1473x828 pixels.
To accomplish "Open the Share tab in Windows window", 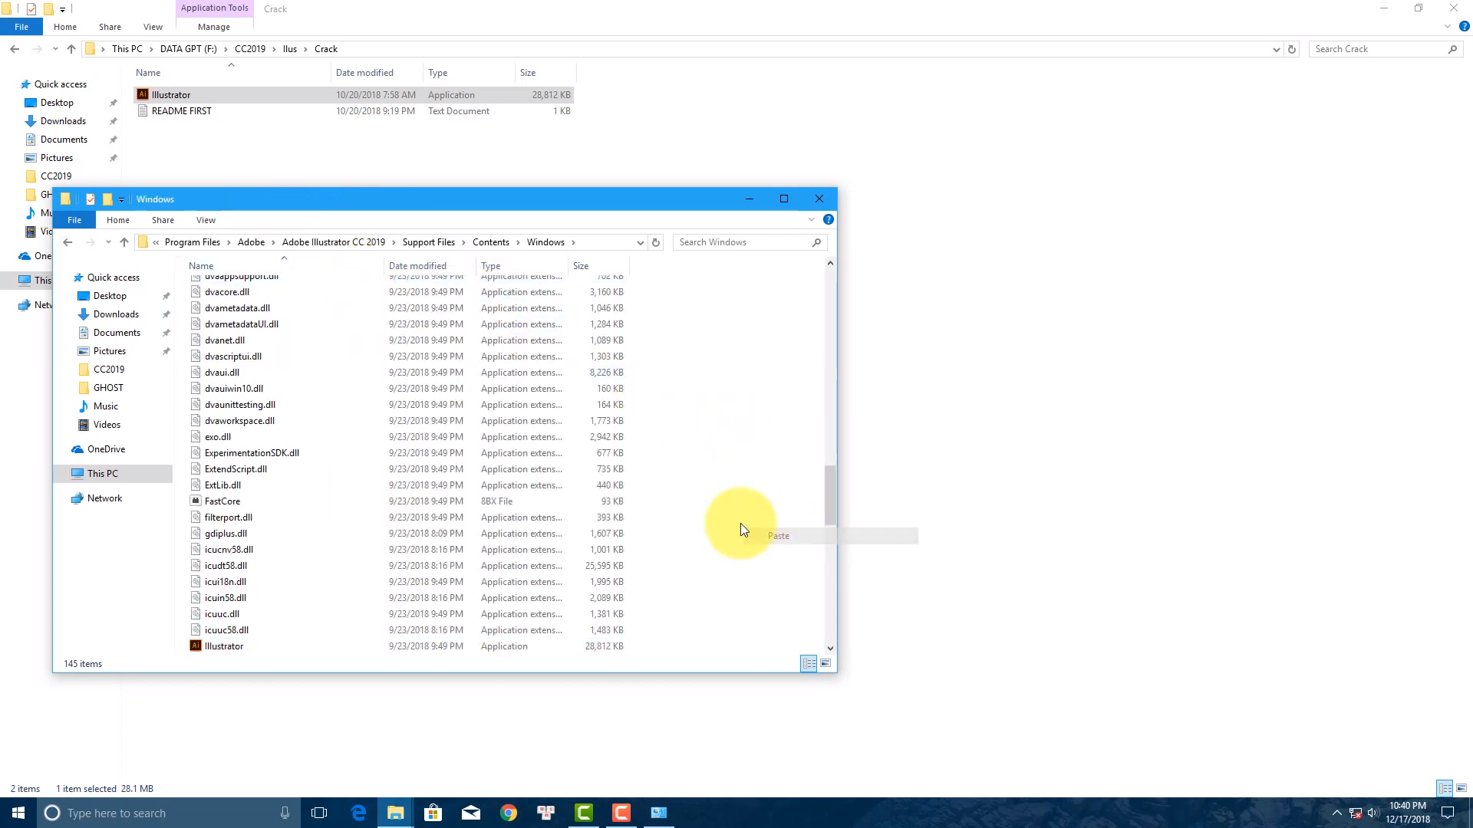I will 163,220.
